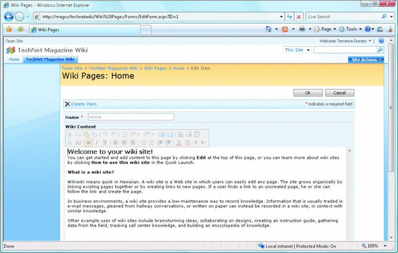Open the zoom level dropdown arrow
398x253 pixels.
385,246
